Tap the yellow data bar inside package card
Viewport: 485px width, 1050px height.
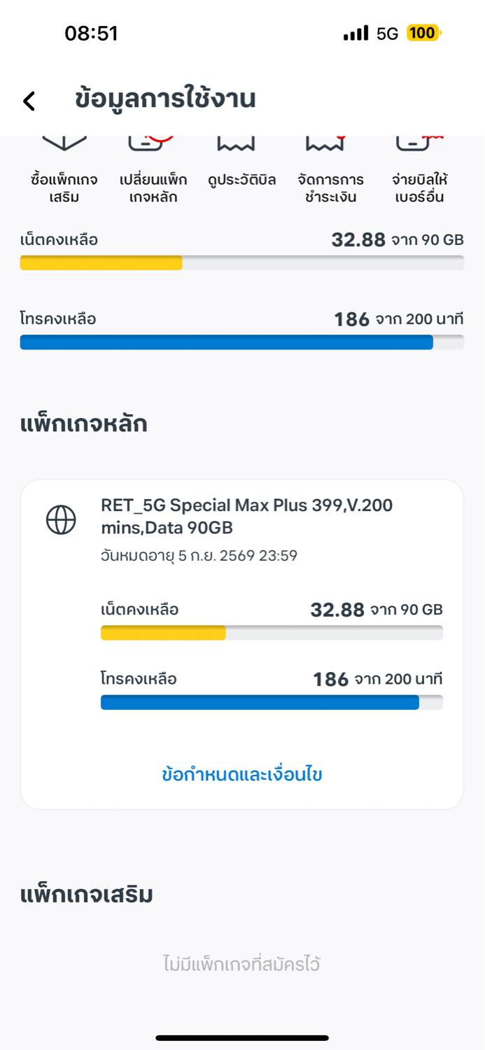pyautogui.click(x=272, y=633)
